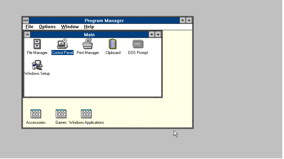
Task: Click the highlighted 'Control Panel' label
Action: pos(63,53)
